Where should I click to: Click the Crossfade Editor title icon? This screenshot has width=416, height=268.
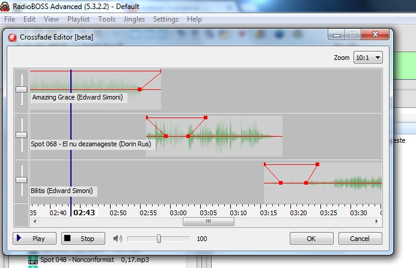pyautogui.click(x=12, y=38)
